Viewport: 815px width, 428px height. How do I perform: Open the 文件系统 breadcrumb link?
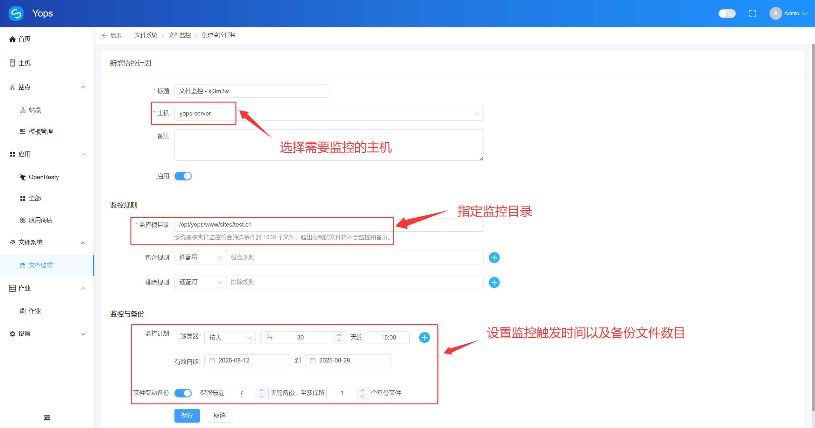point(146,35)
